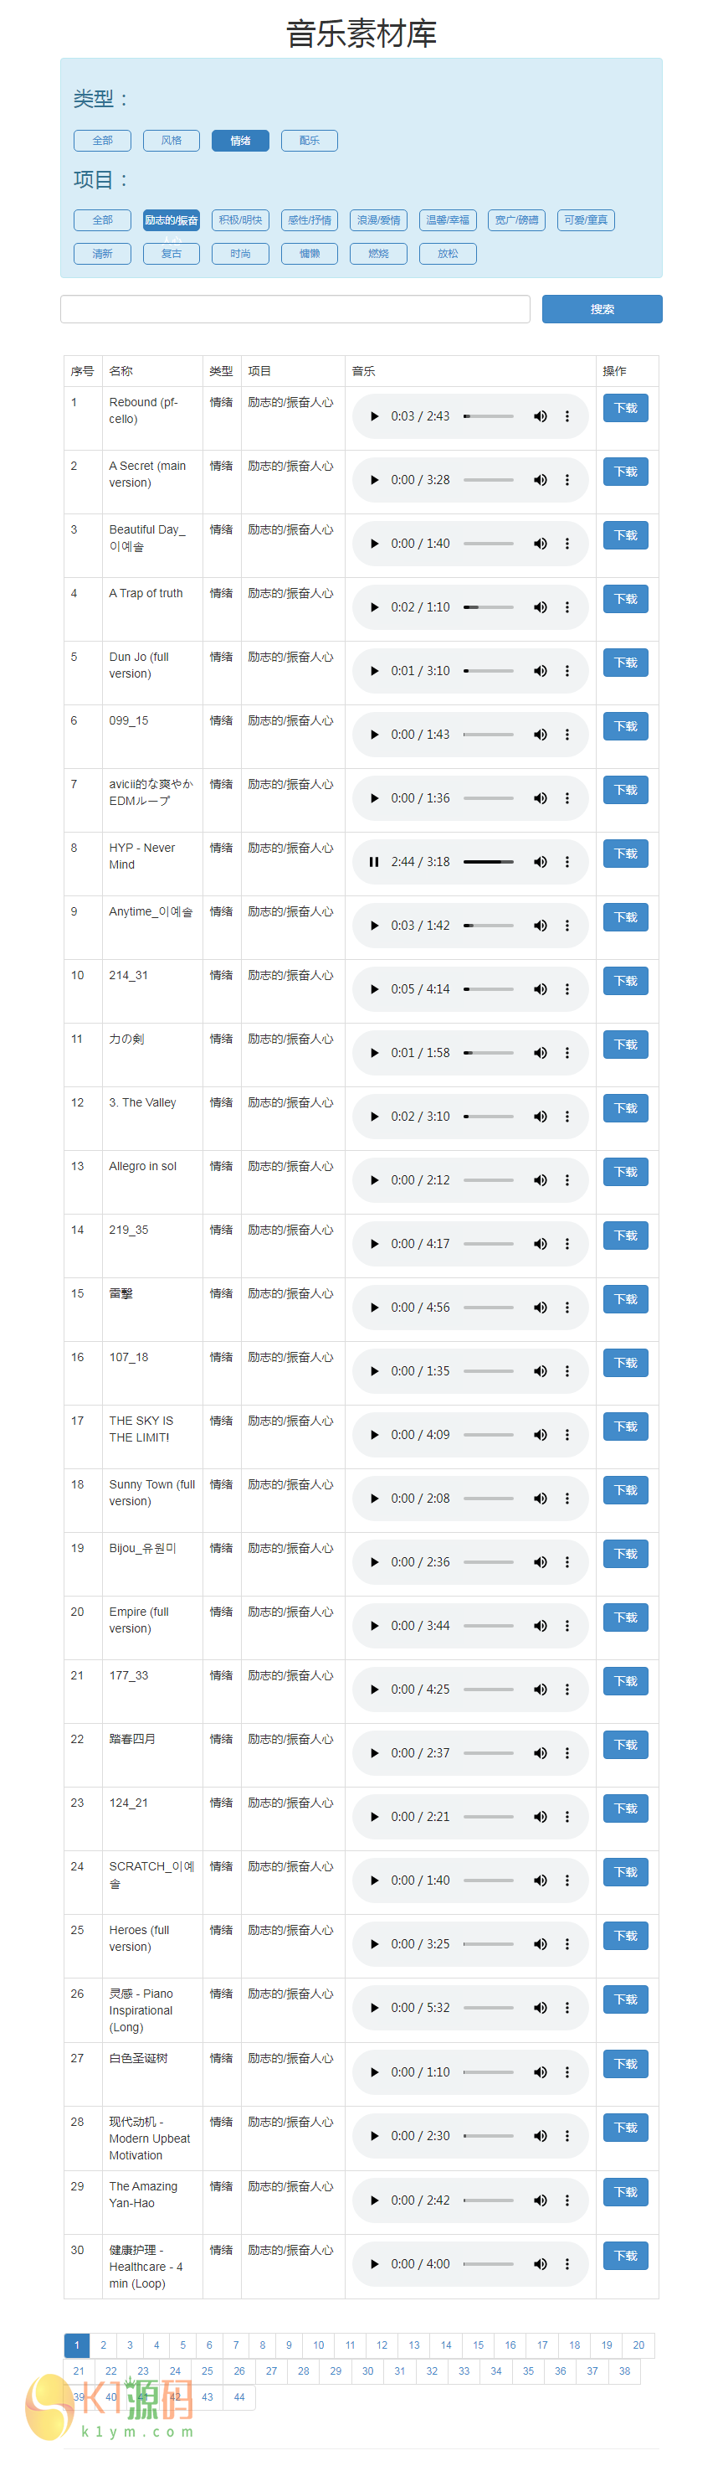Play the A Secret (main version) track

coord(374,480)
